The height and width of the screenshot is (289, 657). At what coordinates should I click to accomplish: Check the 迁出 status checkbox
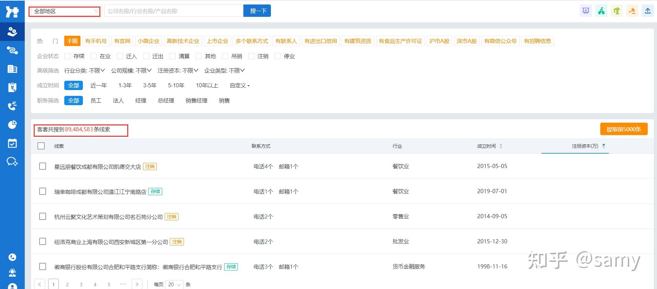click(146, 56)
